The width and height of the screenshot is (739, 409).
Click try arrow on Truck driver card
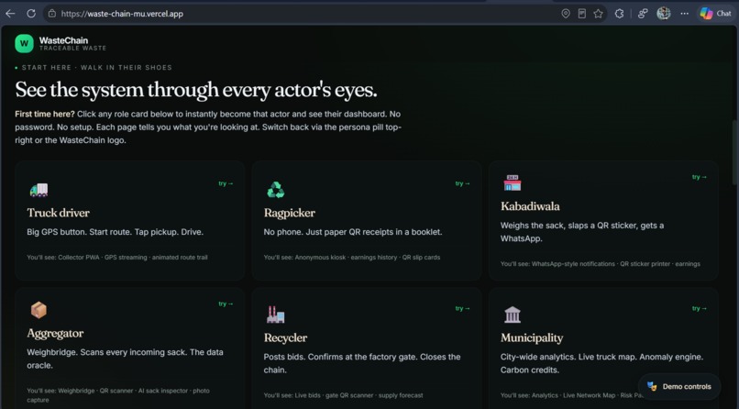tap(226, 183)
